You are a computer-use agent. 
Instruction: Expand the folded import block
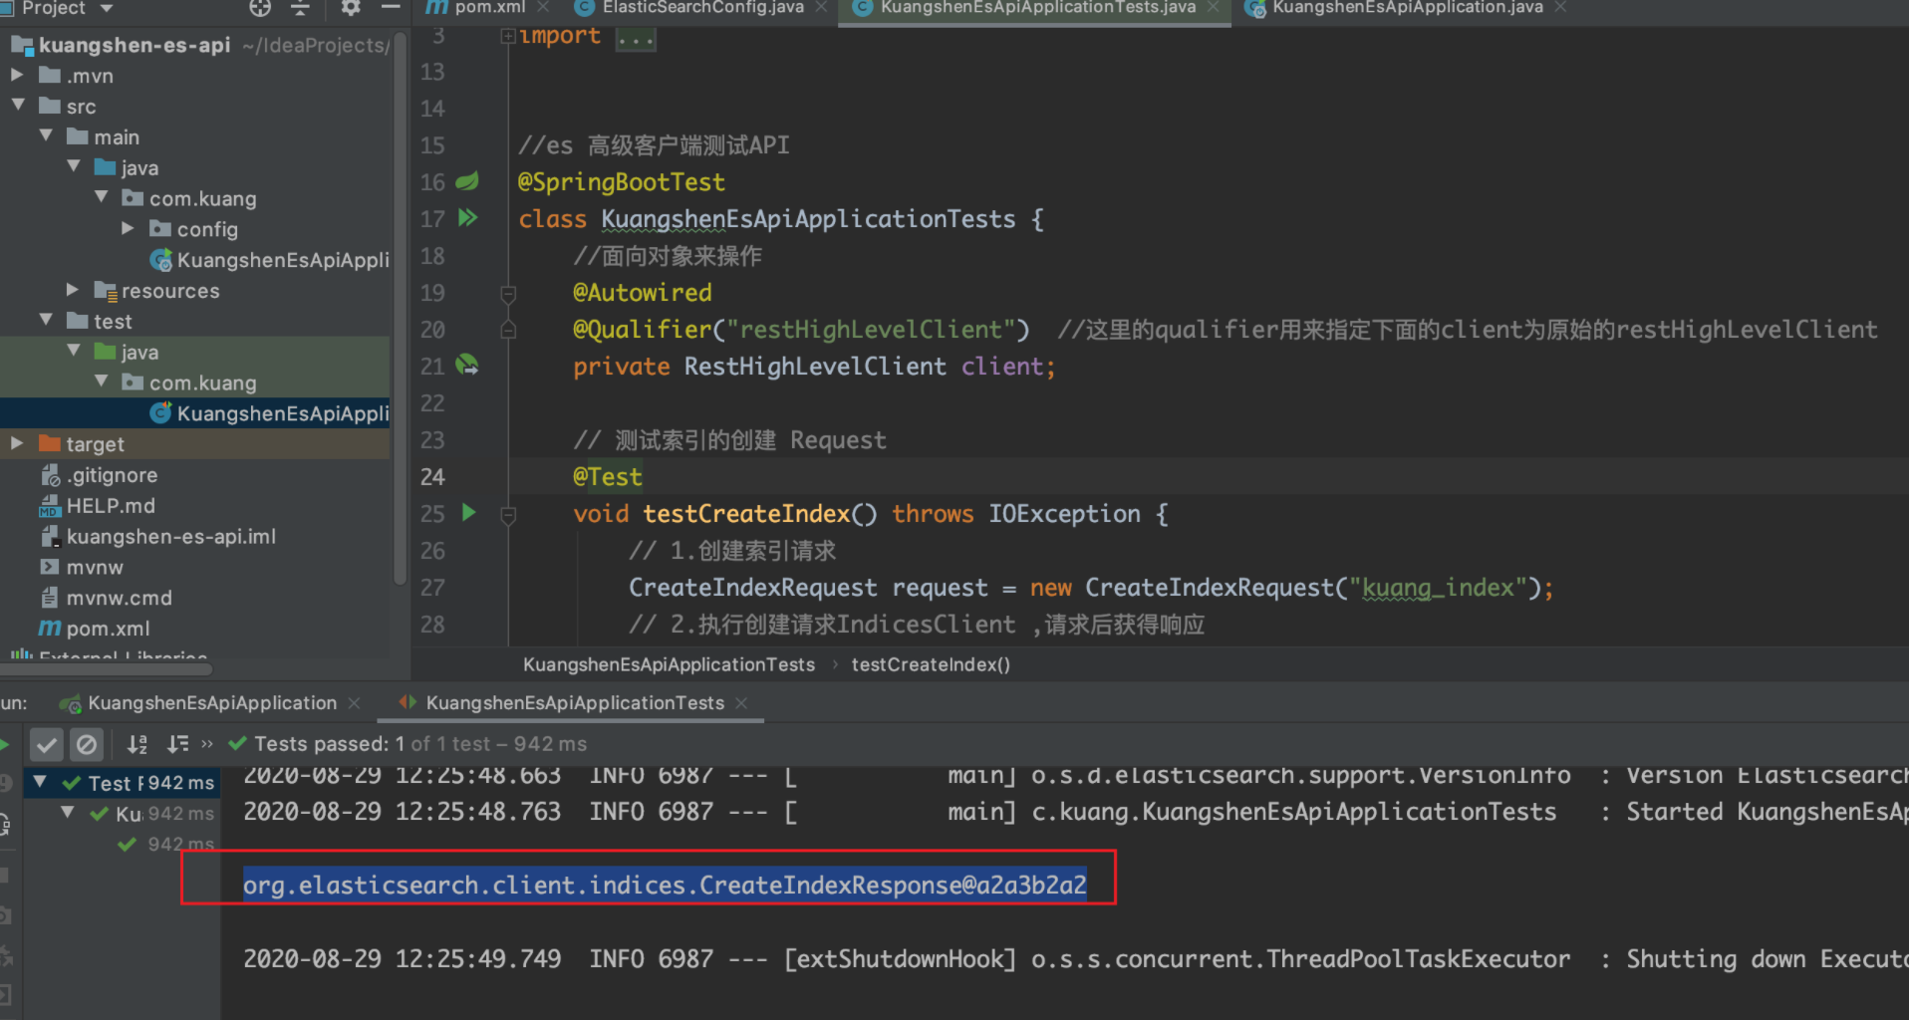click(507, 36)
